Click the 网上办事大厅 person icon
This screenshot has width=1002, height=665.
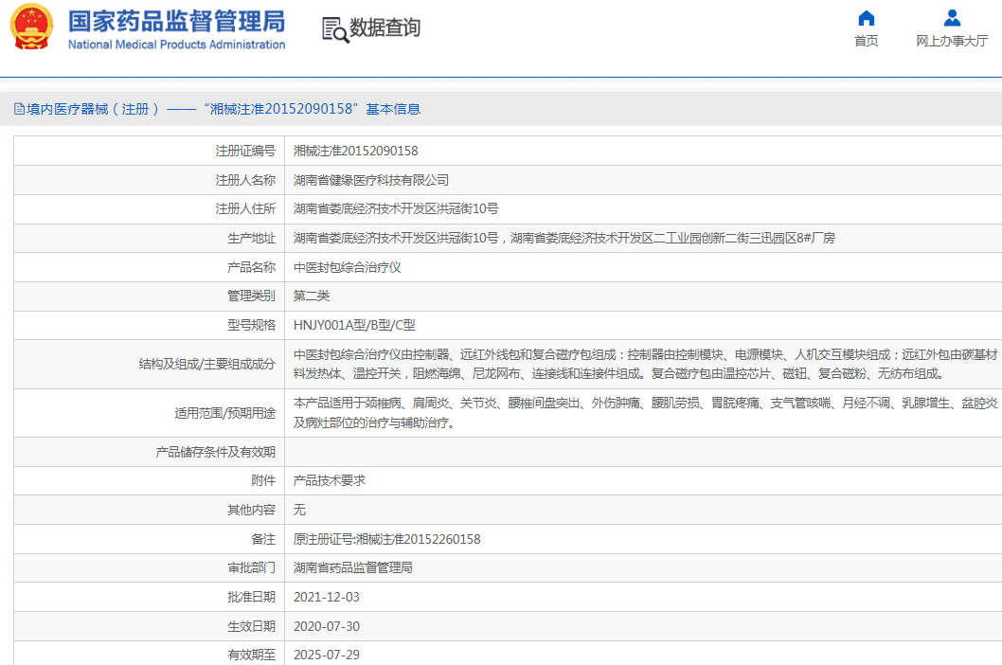[952, 18]
